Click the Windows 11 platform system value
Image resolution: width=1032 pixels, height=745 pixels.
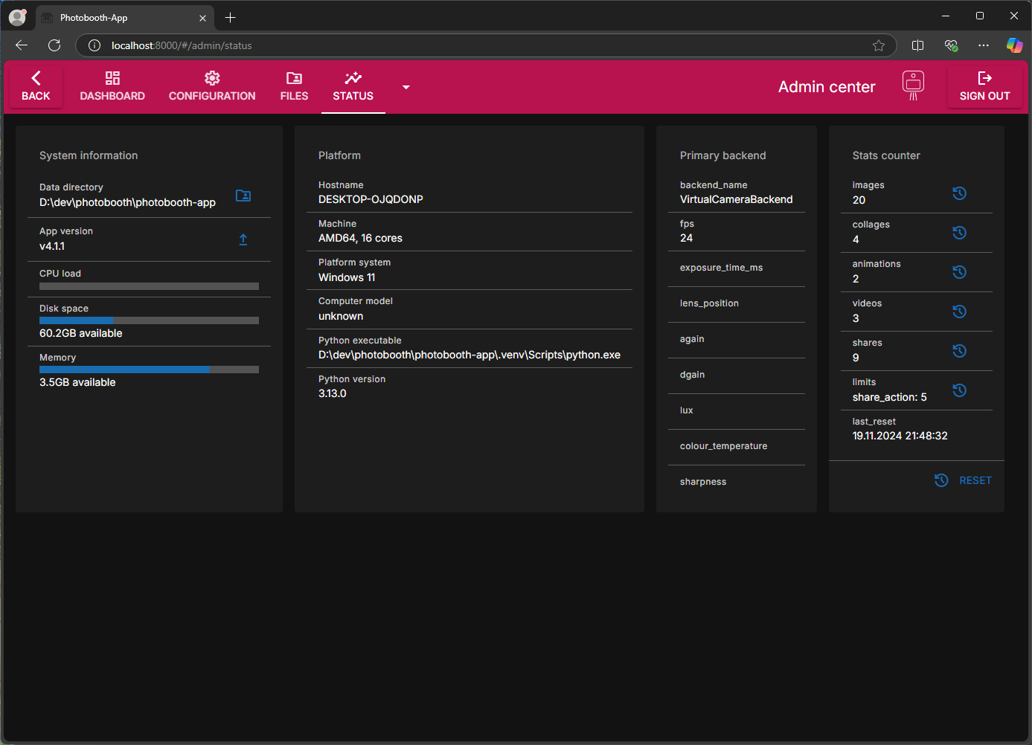click(x=347, y=277)
